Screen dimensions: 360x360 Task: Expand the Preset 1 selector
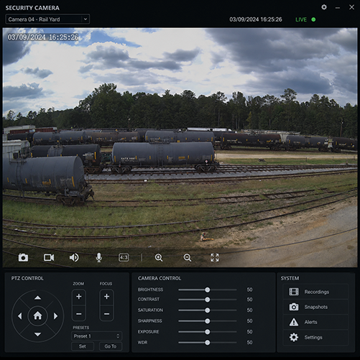[x=97, y=336]
